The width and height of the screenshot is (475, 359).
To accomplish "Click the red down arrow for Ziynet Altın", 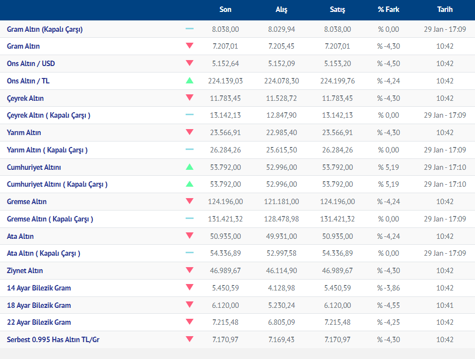I will [189, 271].
